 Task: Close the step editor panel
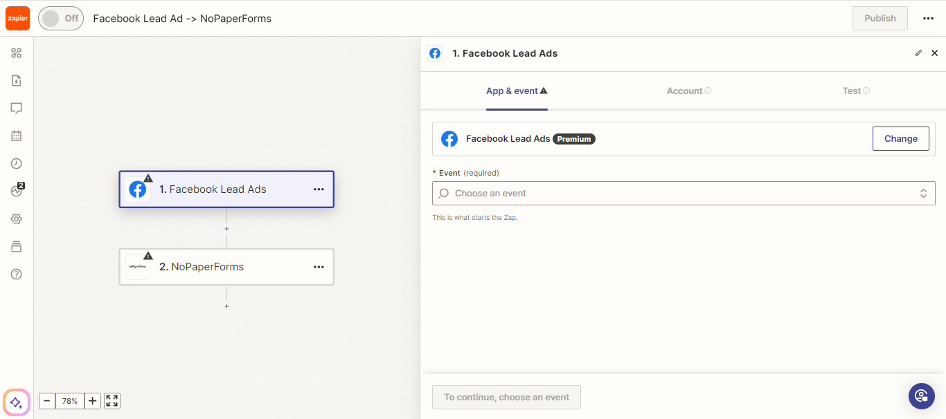coord(934,53)
